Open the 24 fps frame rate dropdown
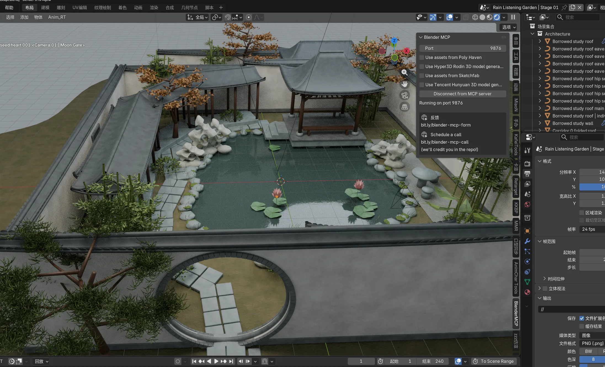The image size is (605, 367). pos(592,229)
